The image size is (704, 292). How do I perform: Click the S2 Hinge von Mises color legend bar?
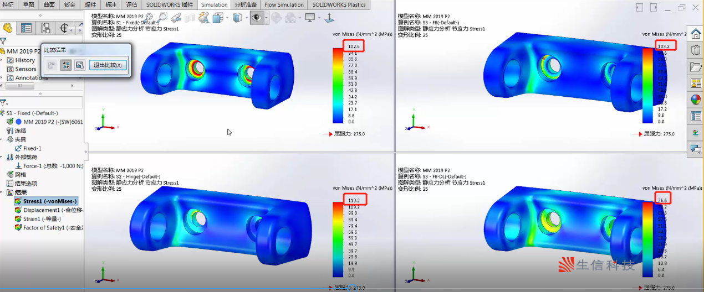click(x=338, y=239)
